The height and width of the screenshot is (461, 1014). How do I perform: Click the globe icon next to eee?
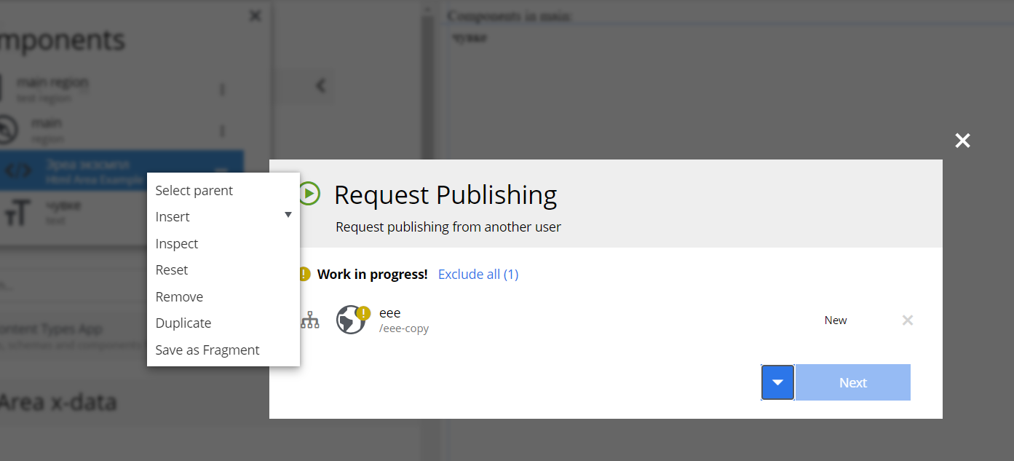350,320
